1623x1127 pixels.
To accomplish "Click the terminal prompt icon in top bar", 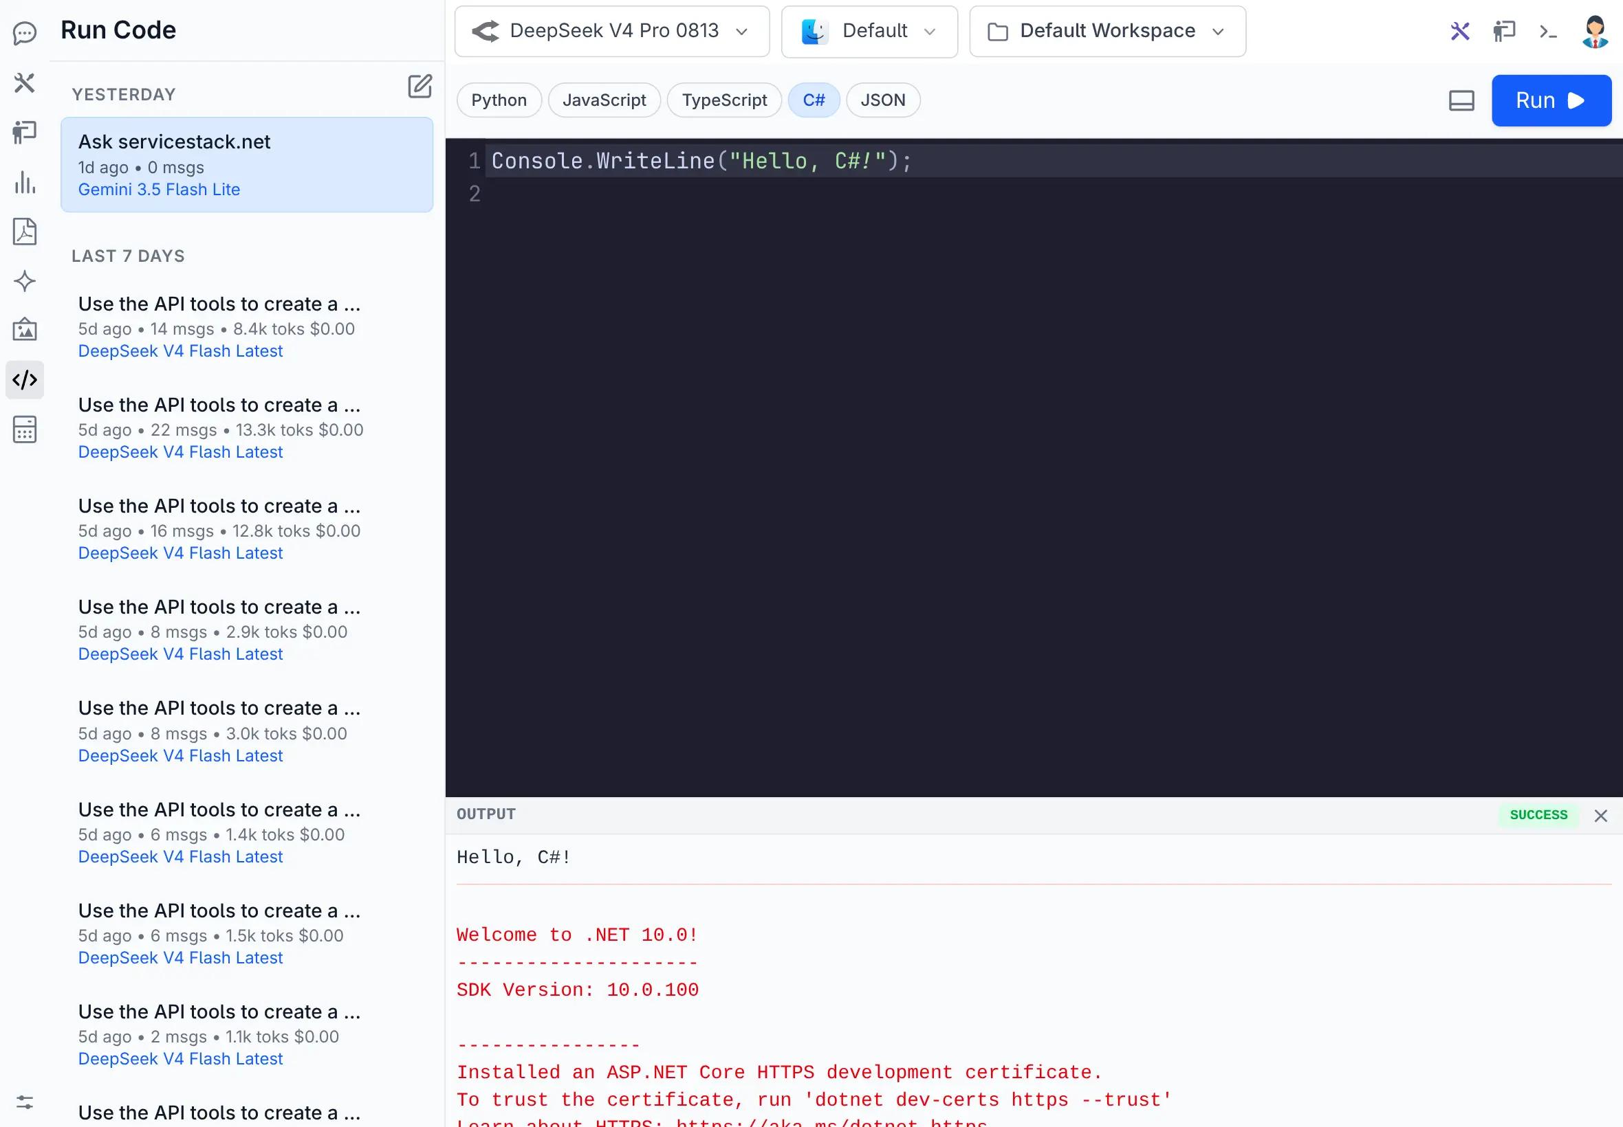I will pyautogui.click(x=1548, y=31).
